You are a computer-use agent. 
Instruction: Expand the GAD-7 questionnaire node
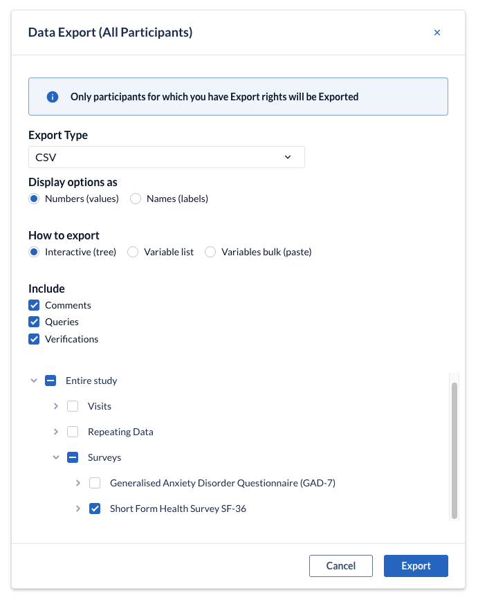pyautogui.click(x=78, y=483)
